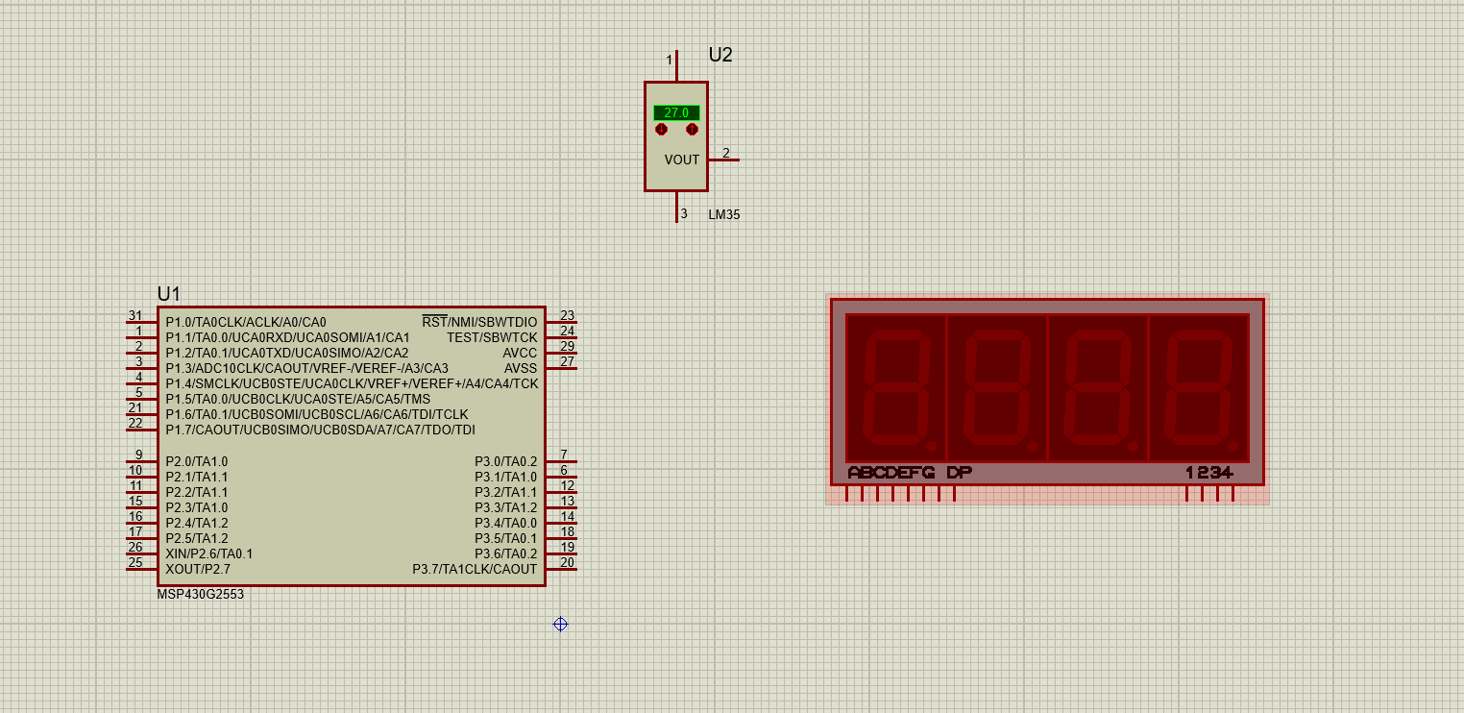The image size is (1464, 713).
Task: Click the AVCC pin label
Action: (520, 353)
